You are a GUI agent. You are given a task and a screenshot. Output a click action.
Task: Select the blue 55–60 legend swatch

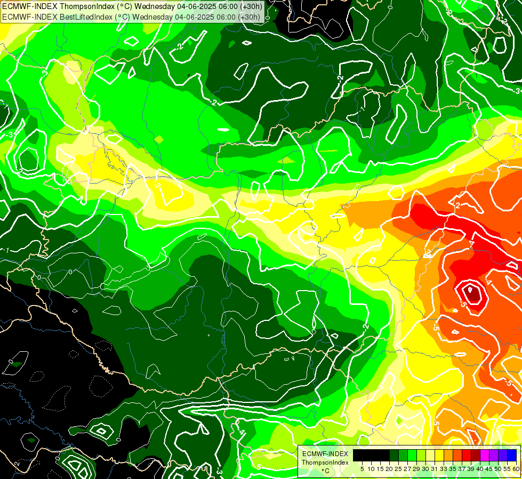[x=512, y=455]
